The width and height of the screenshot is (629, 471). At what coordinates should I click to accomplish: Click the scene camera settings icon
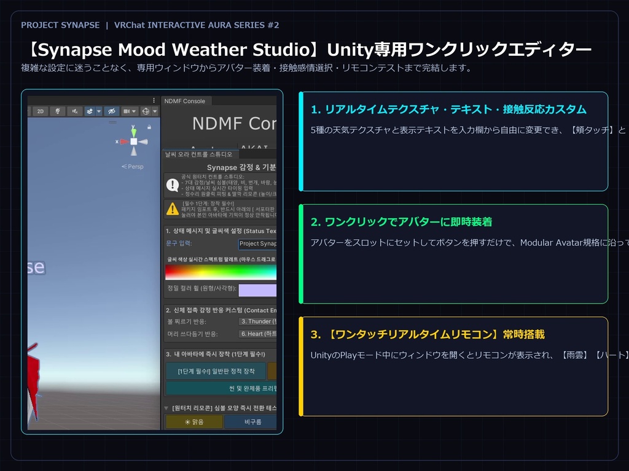click(x=127, y=112)
